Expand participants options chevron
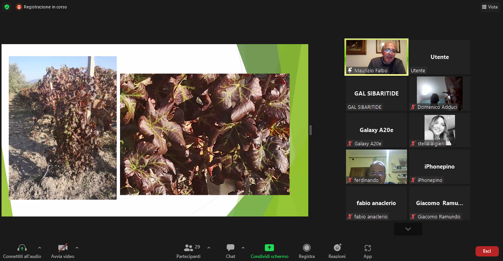Image resolution: width=503 pixels, height=261 pixels. [x=209, y=248]
